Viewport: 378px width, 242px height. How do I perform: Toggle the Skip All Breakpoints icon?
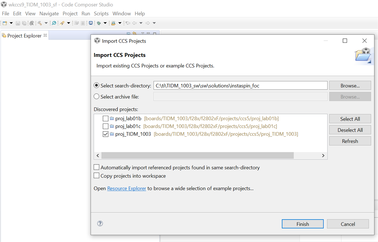[x=54, y=23]
